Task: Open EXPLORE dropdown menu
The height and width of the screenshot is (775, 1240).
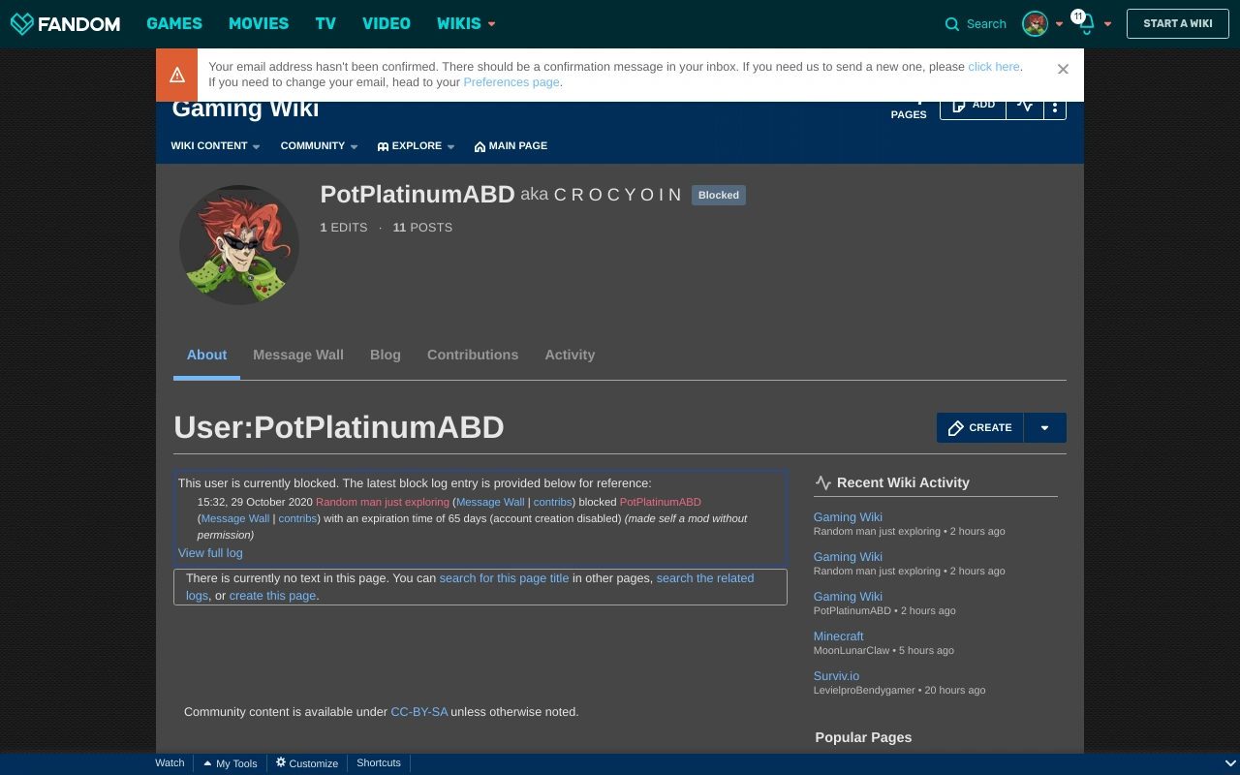Action: click(416, 145)
